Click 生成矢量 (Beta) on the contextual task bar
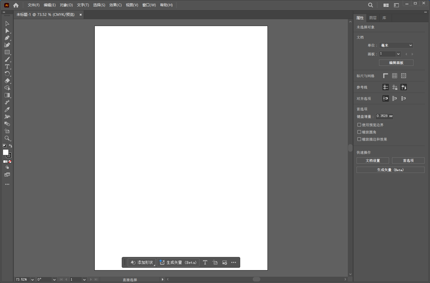Viewport: 430px width, 283px height. (178, 262)
